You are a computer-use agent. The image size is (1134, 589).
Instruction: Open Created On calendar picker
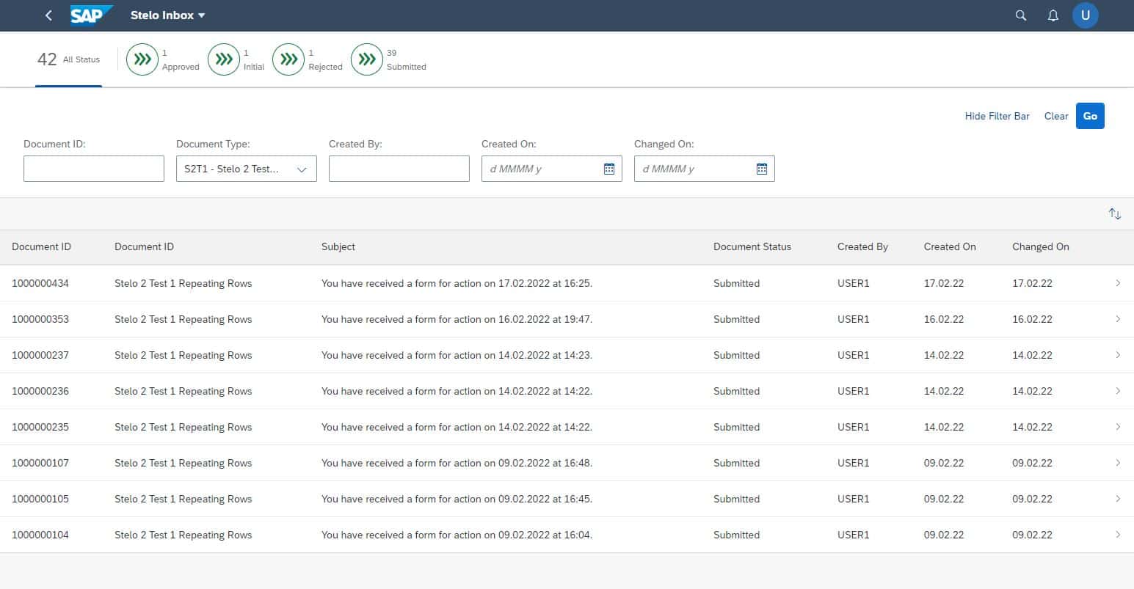pos(609,169)
